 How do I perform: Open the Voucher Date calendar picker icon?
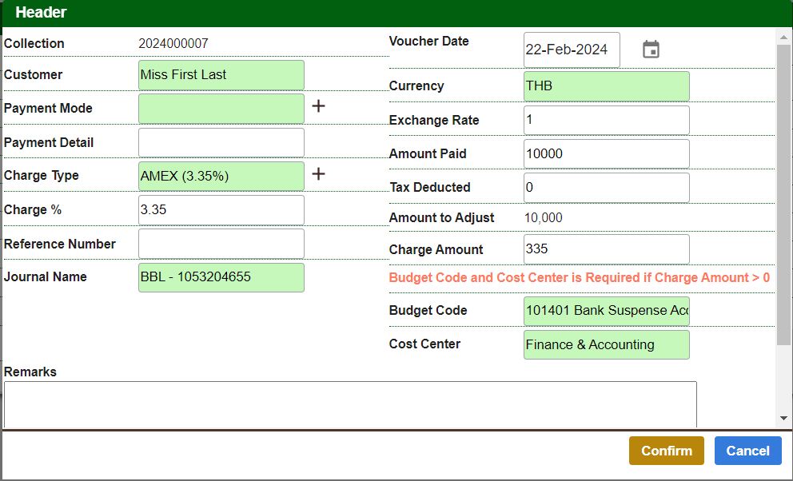[652, 50]
